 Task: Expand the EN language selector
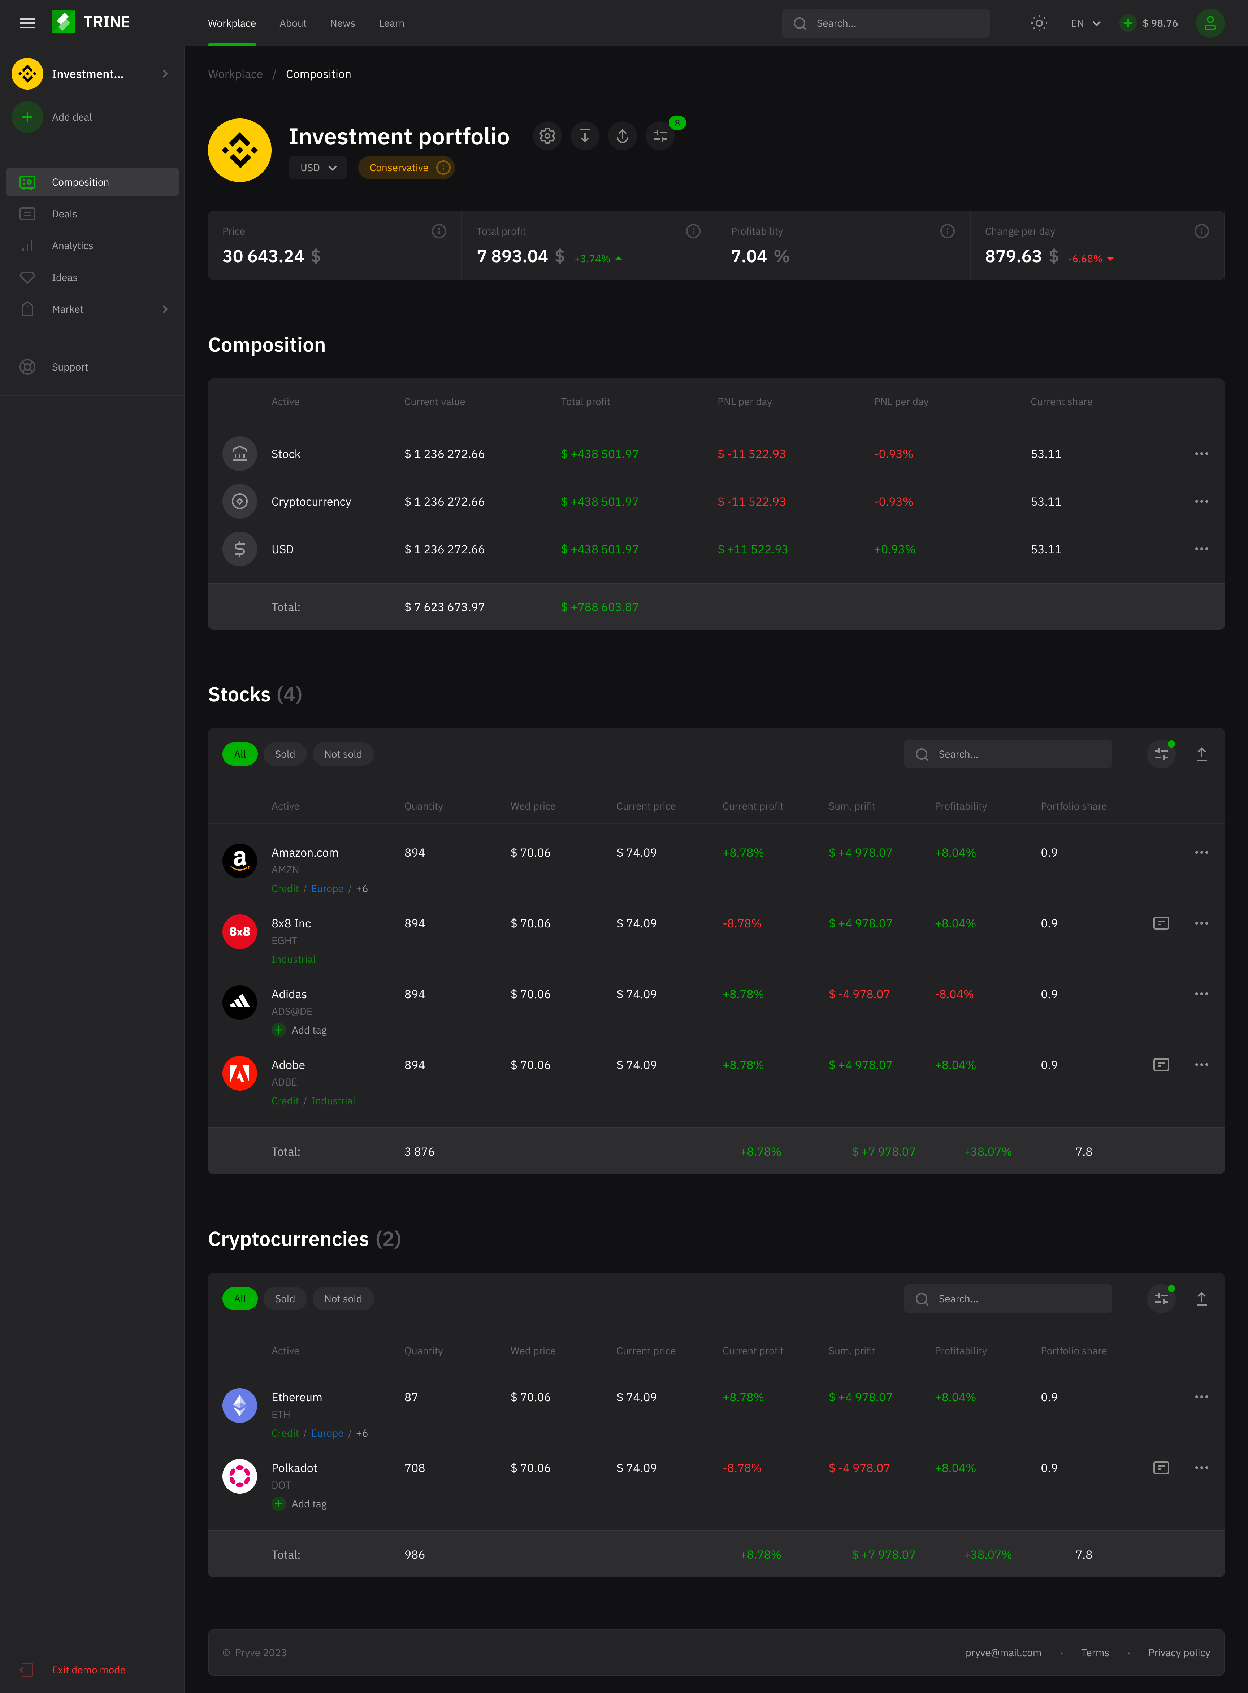tap(1085, 23)
